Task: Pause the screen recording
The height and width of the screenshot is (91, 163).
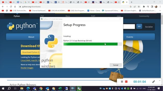Action: [x=122, y=82]
